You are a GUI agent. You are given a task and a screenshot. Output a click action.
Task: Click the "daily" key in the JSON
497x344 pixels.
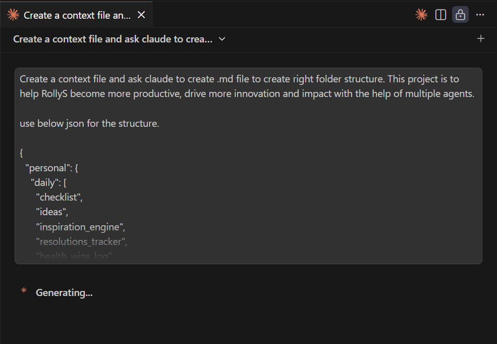tap(44, 183)
